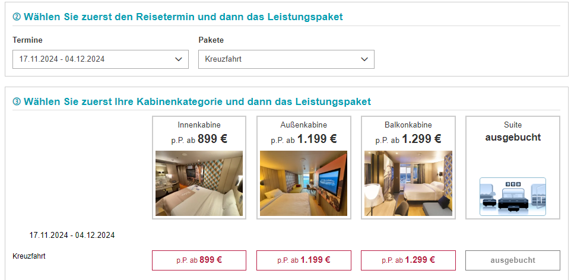This screenshot has height=280, width=571.
Task: Click the greyed ausgebucht button
Action: click(513, 260)
